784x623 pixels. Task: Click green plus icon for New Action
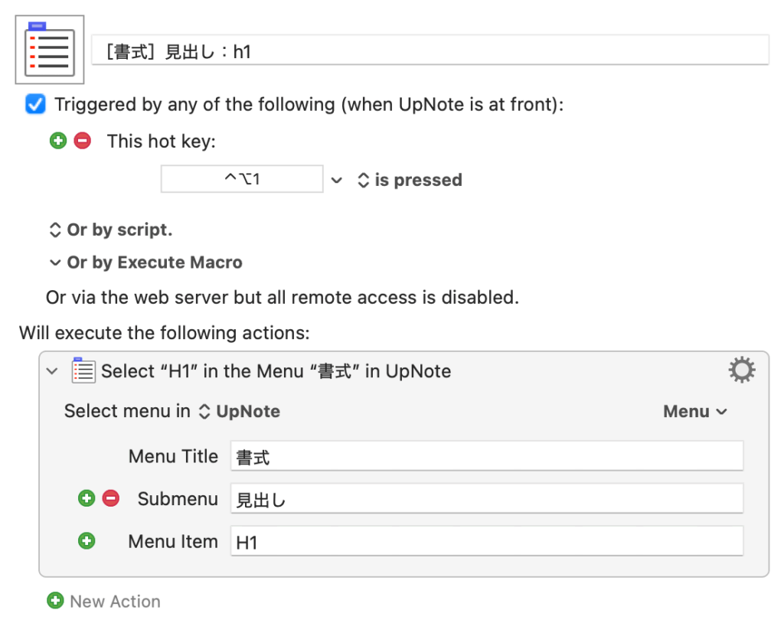(55, 602)
